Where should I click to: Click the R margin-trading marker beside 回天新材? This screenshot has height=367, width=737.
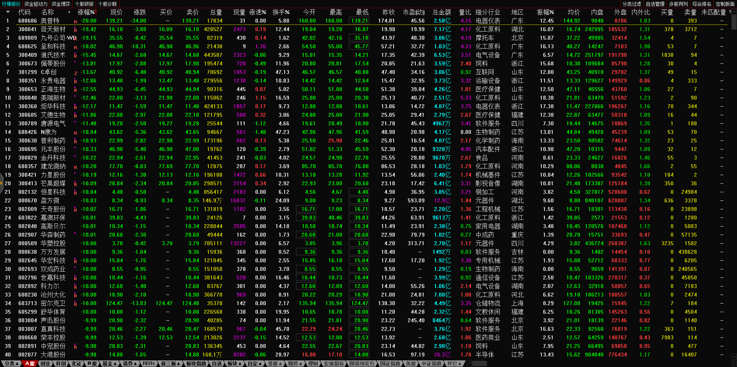coord(75,30)
